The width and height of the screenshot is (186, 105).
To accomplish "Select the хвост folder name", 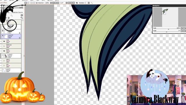I will (x=8, y=60).
